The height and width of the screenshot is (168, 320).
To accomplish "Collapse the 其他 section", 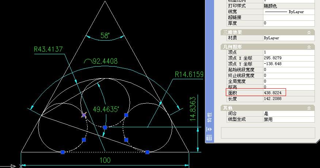I will [309, 108].
